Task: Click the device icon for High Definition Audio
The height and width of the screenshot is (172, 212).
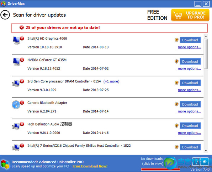Action: point(16,126)
